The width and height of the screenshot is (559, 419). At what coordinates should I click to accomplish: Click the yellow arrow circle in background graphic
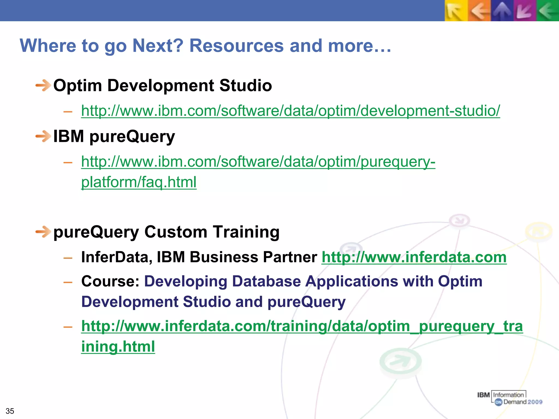click(x=539, y=232)
